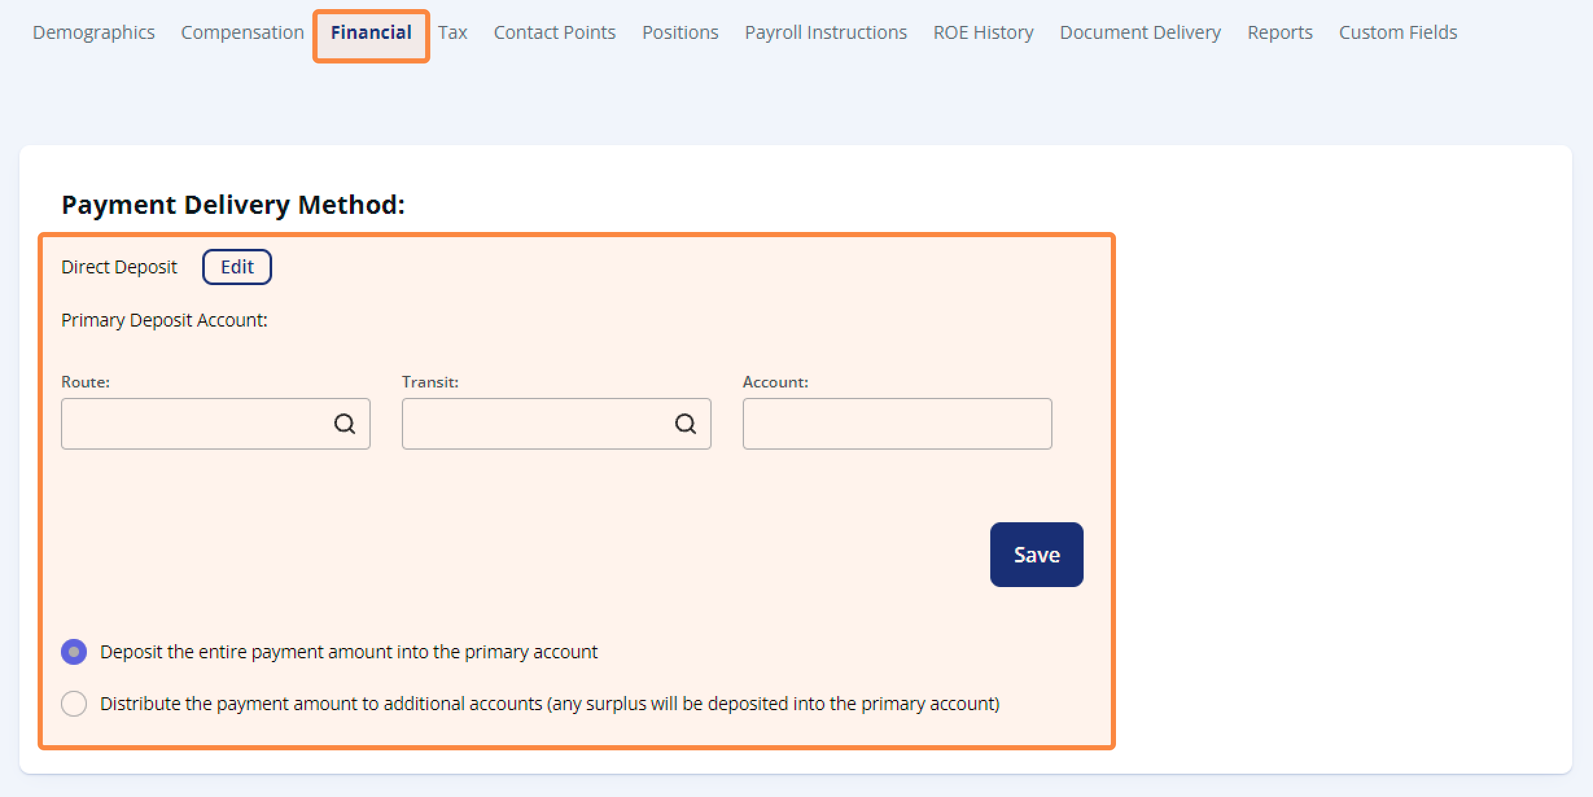Open the Contact Points tab
This screenshot has width=1593, height=797.
(x=555, y=32)
